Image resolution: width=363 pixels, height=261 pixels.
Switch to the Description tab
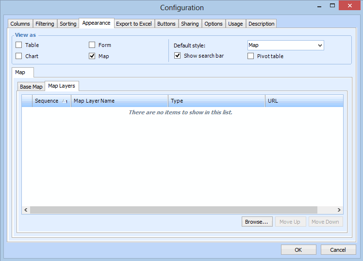pos(262,24)
